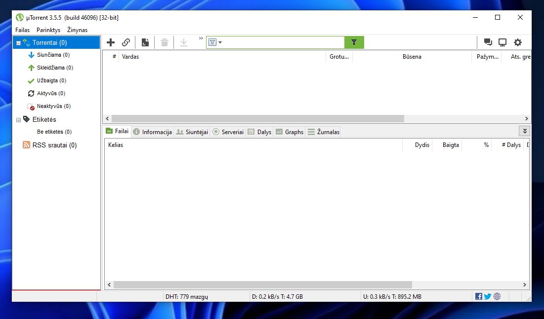
Task: Expand toolbar overflow chevrons
Action: coord(201,38)
